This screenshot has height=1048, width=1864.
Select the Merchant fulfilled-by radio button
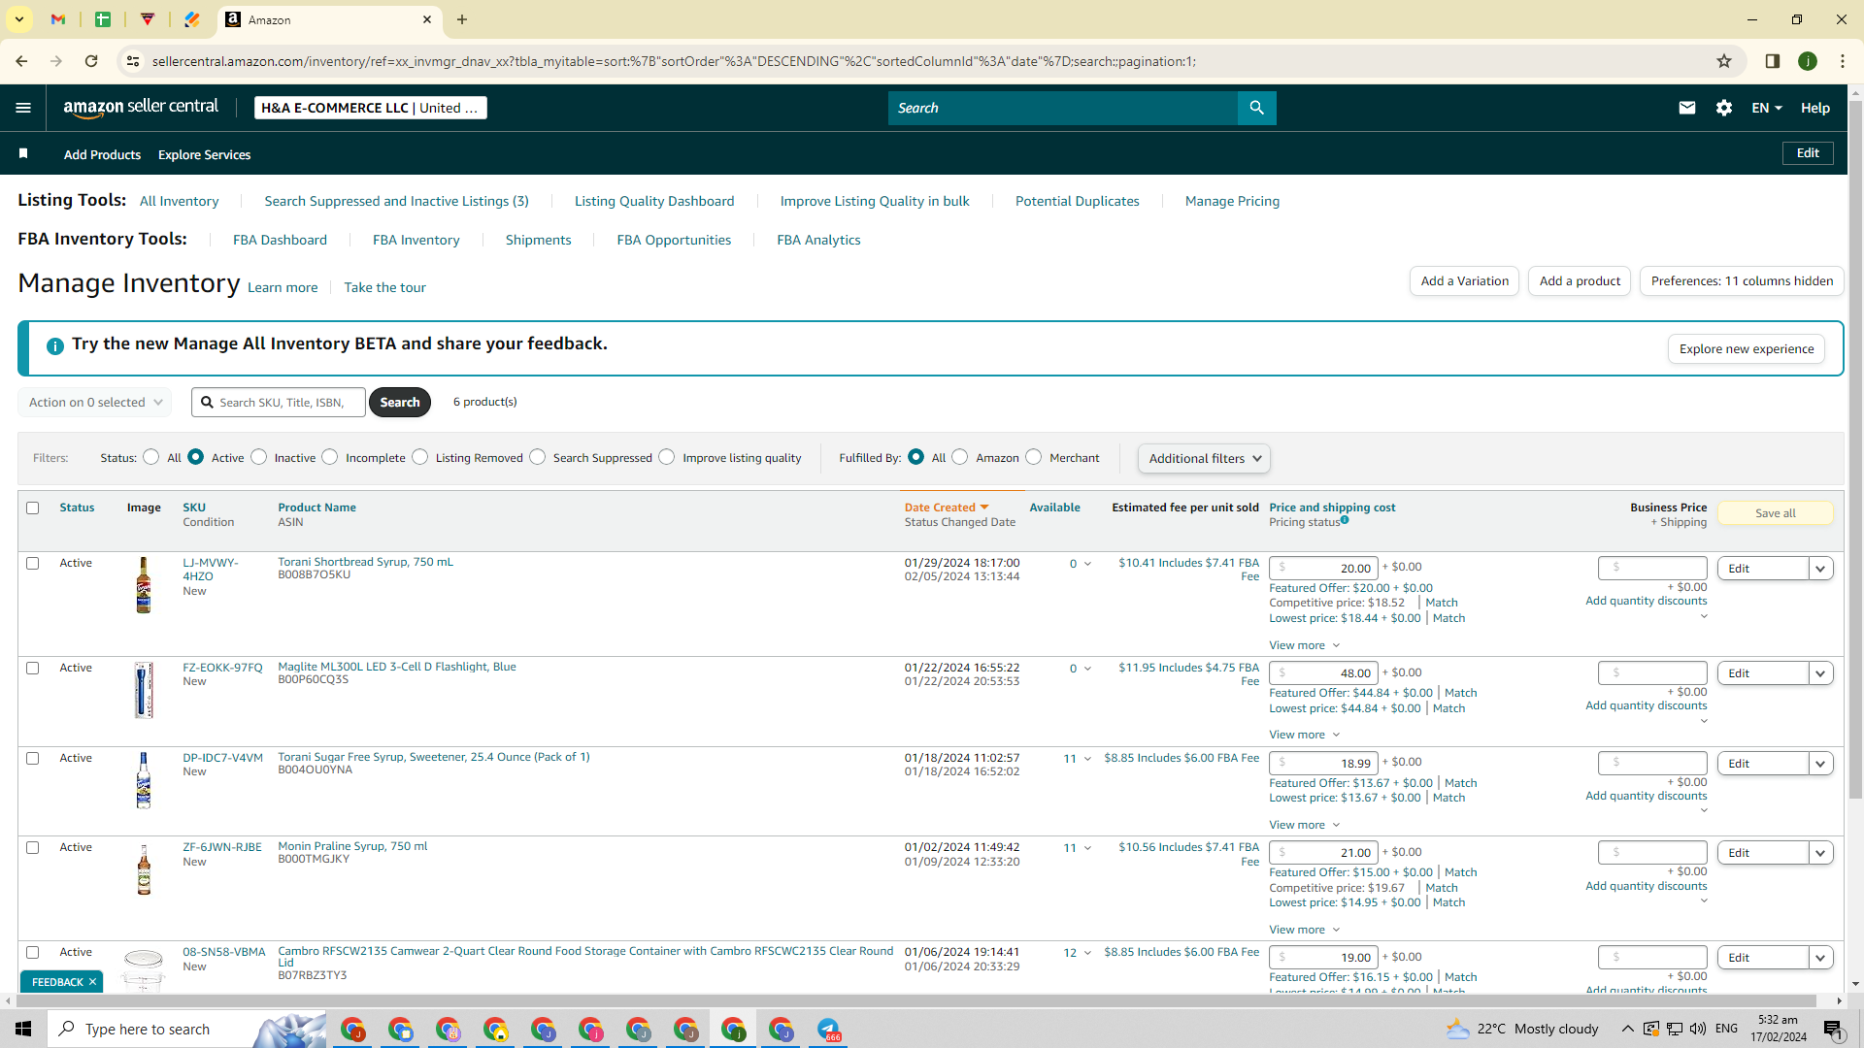tap(1034, 457)
